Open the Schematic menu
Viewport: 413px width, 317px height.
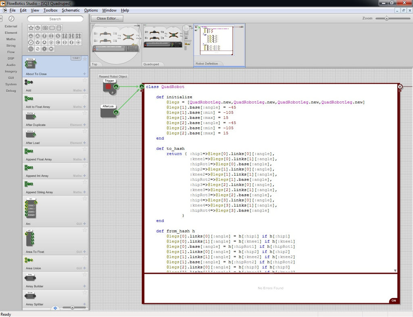point(71,10)
